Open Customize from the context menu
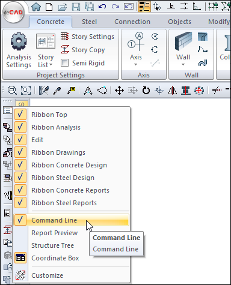The width and height of the screenshot is (231, 285). click(72, 275)
